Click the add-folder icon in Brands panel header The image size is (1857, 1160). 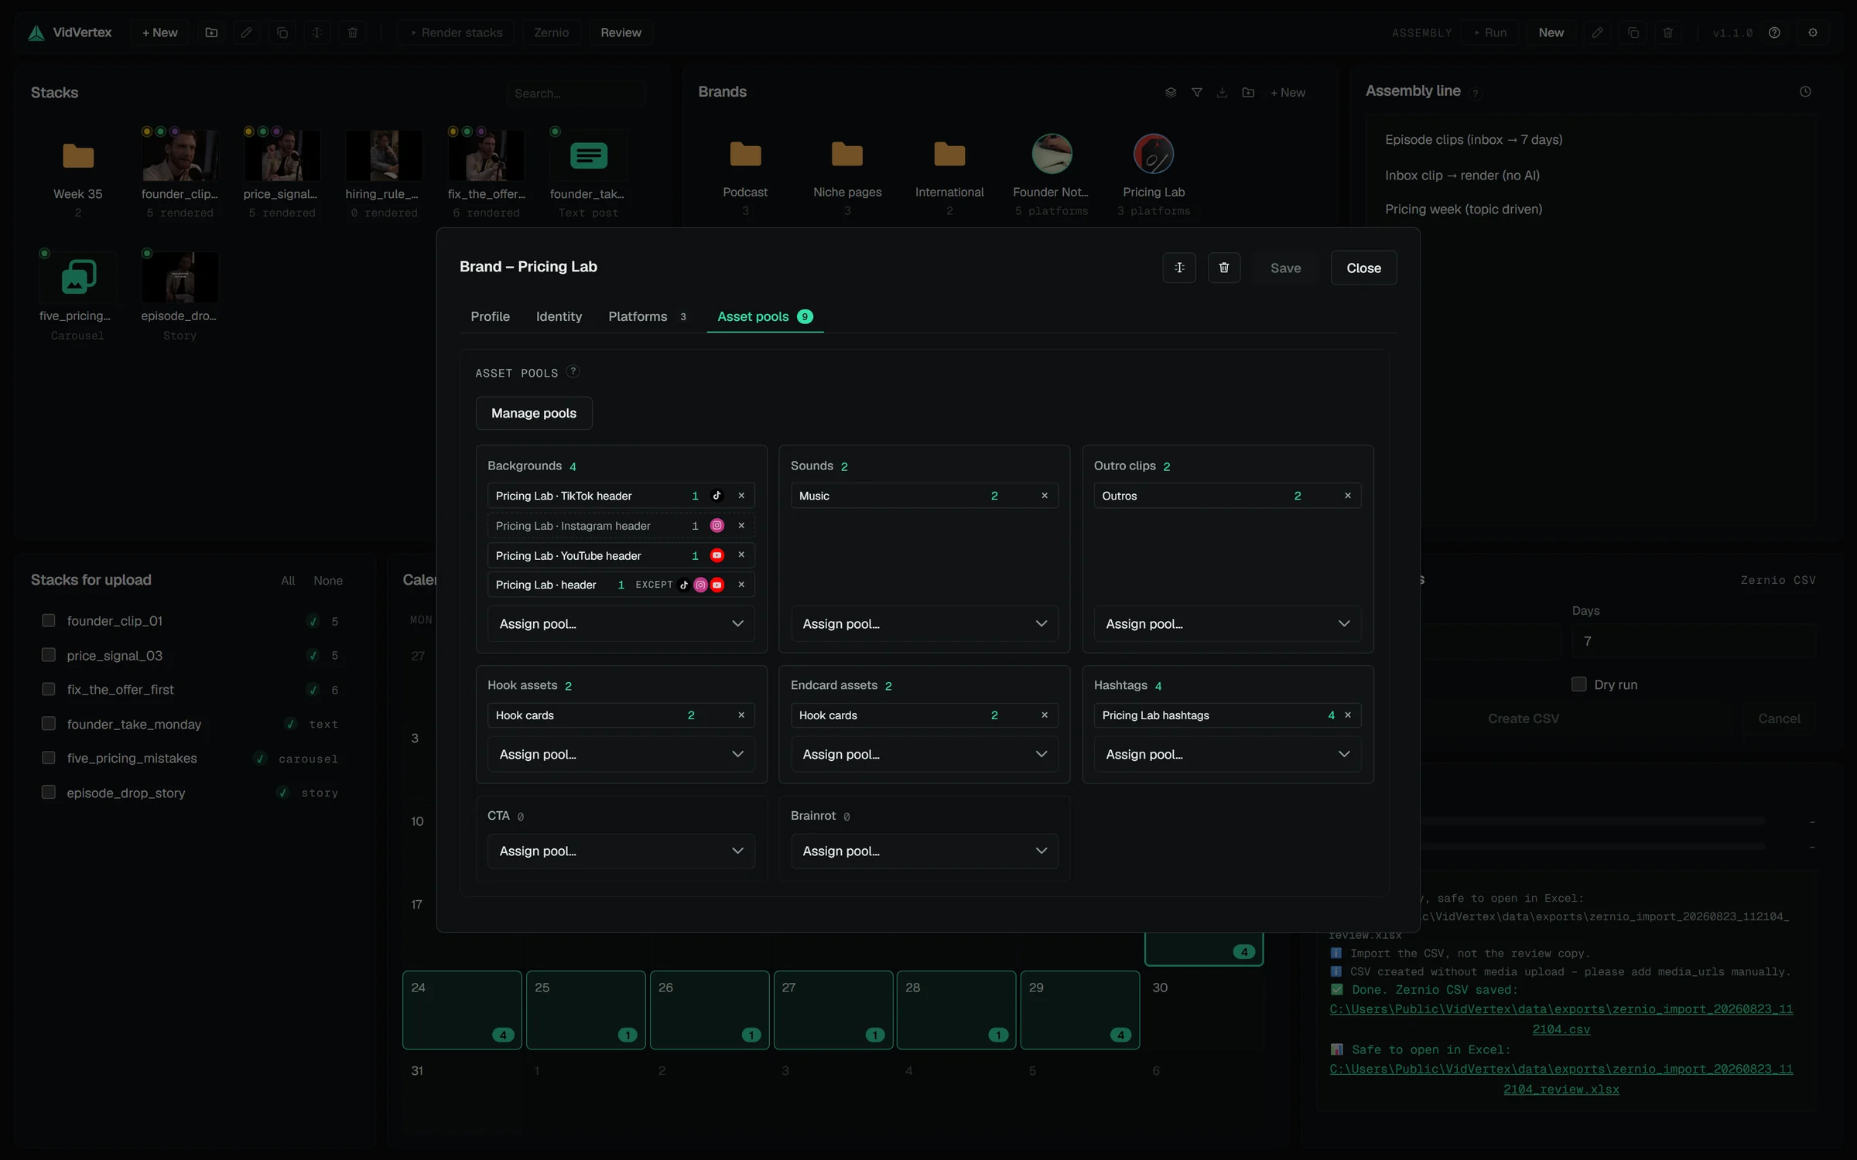1248,92
